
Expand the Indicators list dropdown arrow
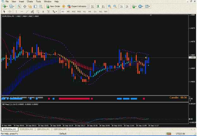(x=136, y=6)
